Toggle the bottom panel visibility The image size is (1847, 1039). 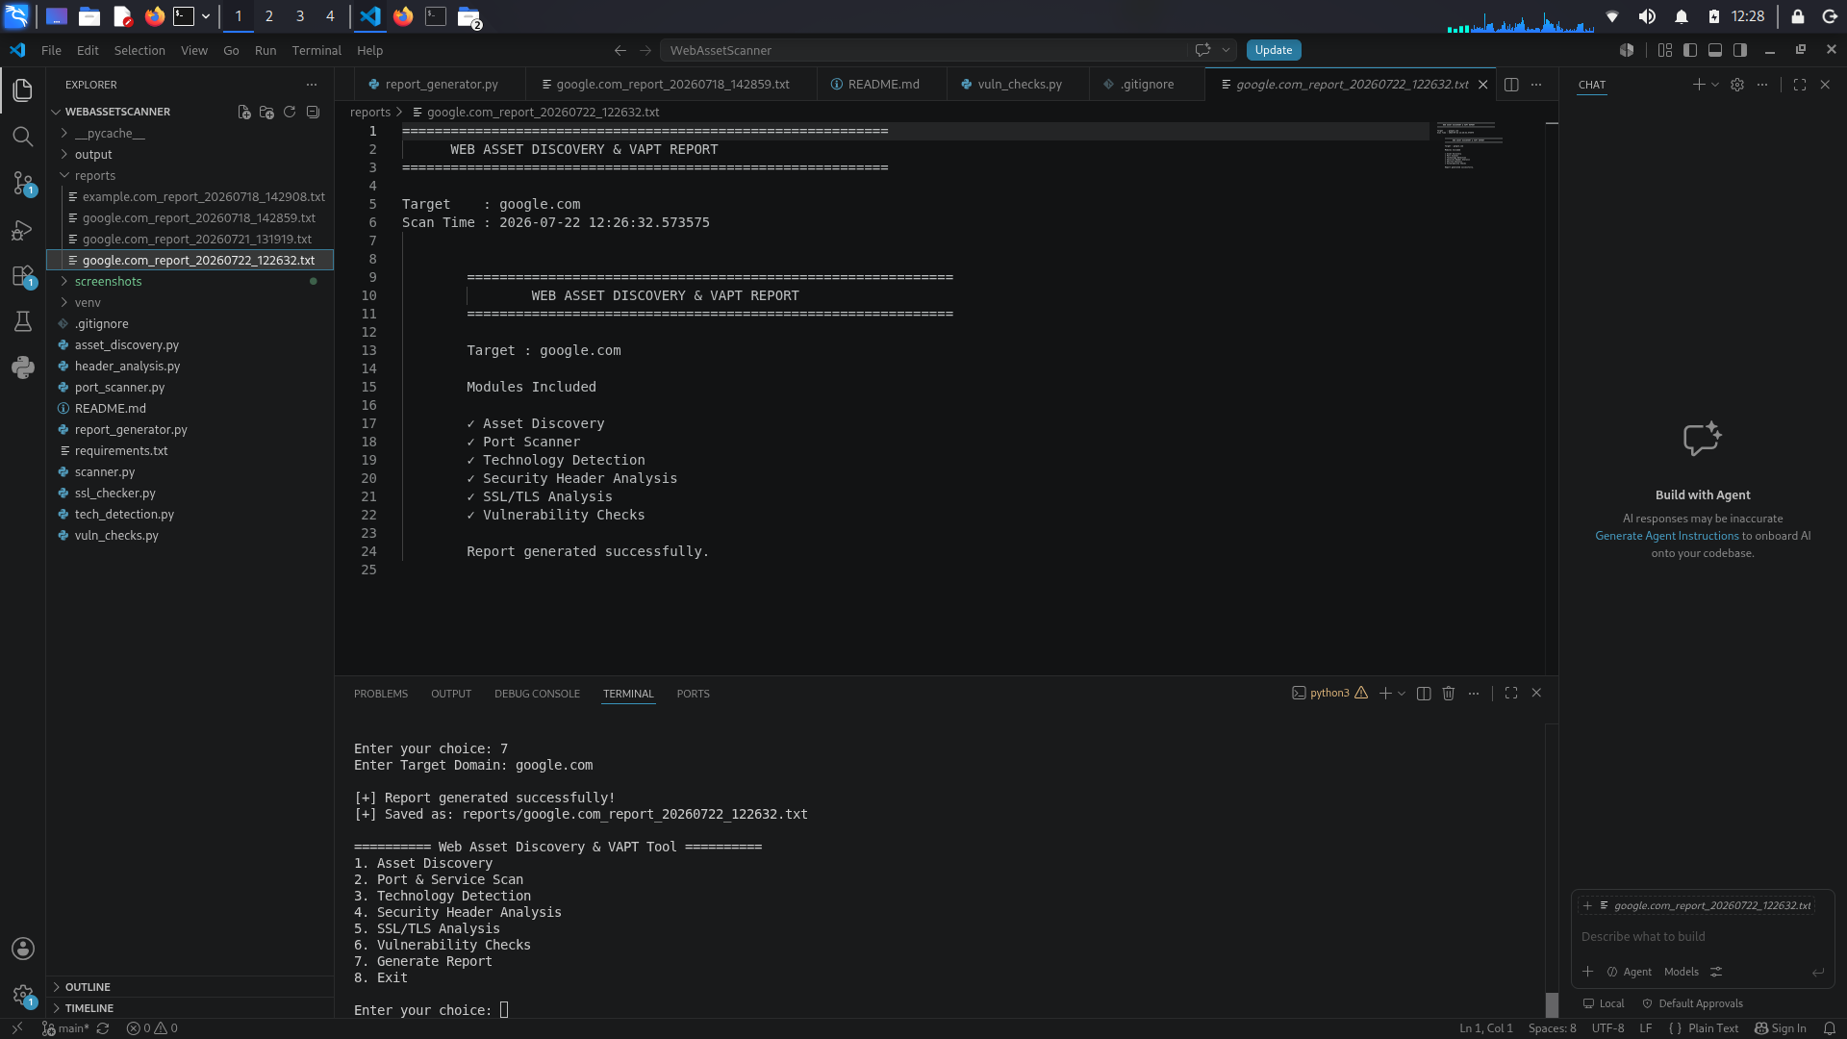[1715, 50]
